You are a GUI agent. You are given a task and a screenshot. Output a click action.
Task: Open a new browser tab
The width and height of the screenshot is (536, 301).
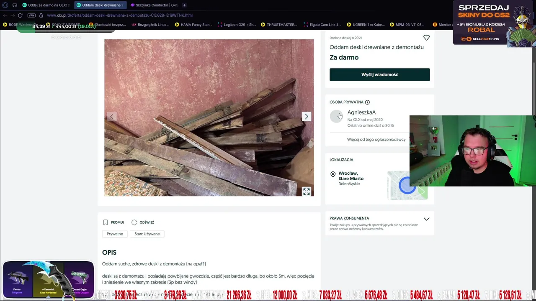click(184, 5)
